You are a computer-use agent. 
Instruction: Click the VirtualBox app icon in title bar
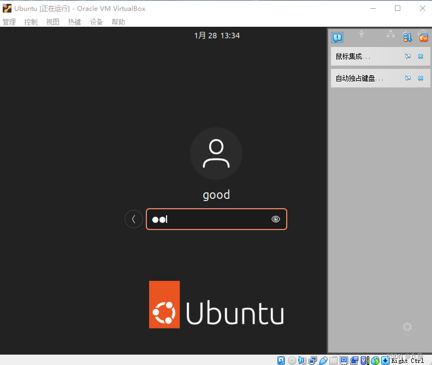[7, 8]
